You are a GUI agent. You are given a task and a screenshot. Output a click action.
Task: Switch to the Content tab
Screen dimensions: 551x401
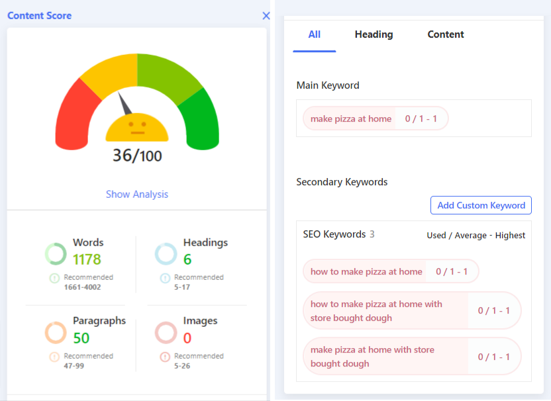coord(446,34)
